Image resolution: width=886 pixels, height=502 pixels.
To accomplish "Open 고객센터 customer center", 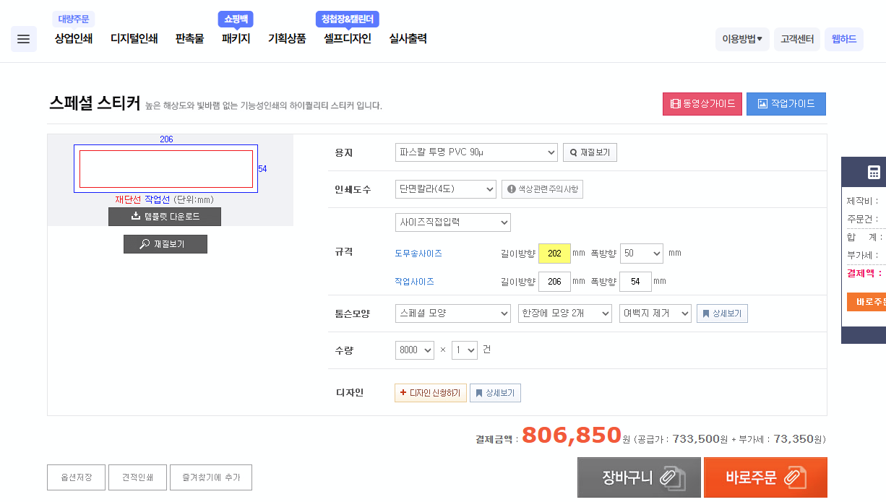I will [x=797, y=39].
